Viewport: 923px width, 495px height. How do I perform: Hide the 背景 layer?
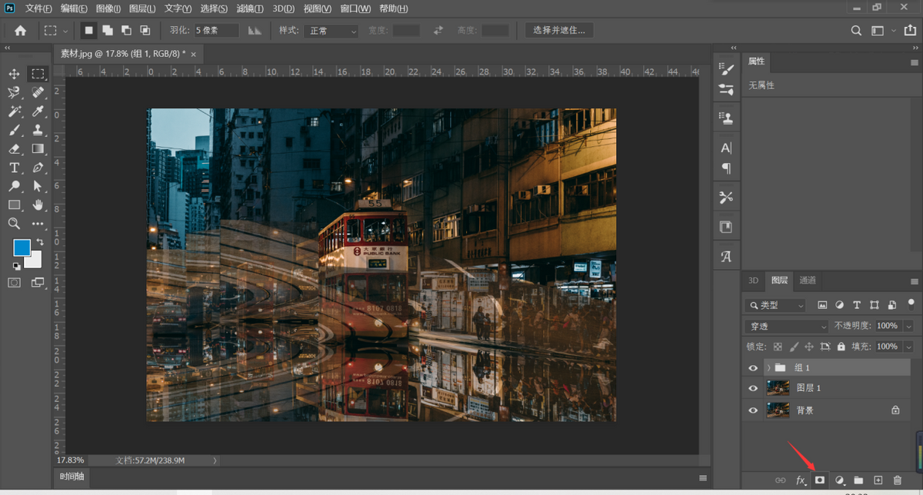point(753,410)
